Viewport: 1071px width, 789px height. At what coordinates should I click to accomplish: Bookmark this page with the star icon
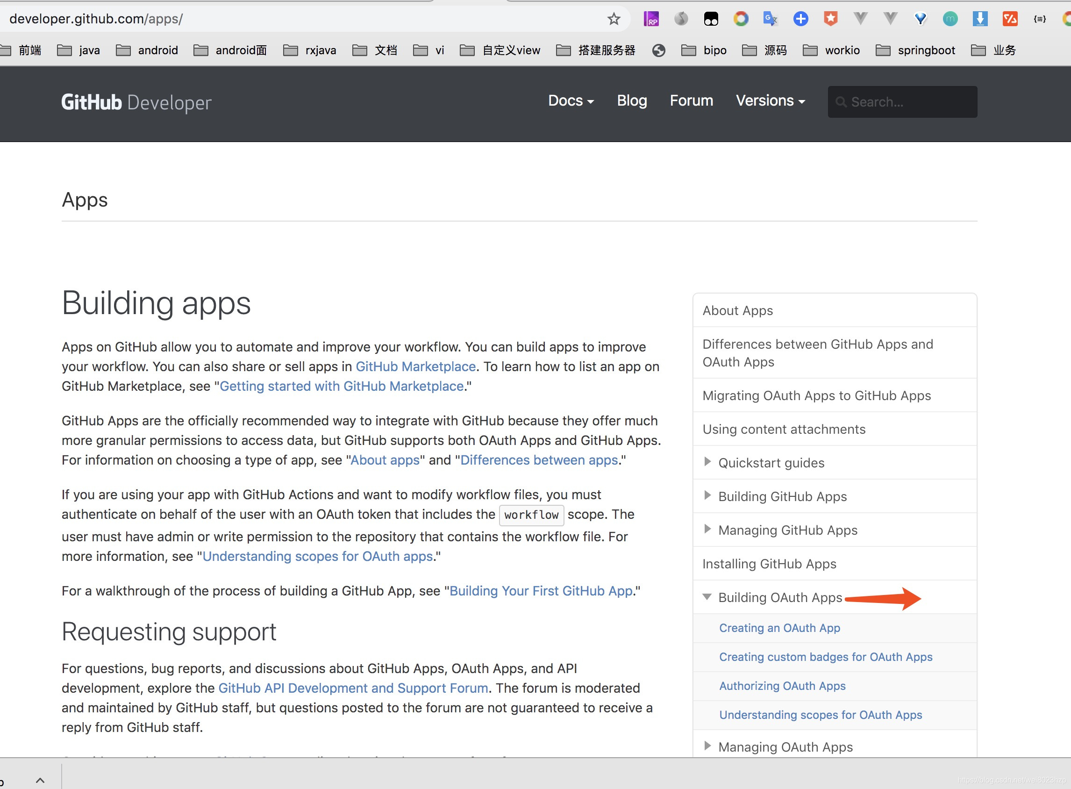(x=614, y=19)
